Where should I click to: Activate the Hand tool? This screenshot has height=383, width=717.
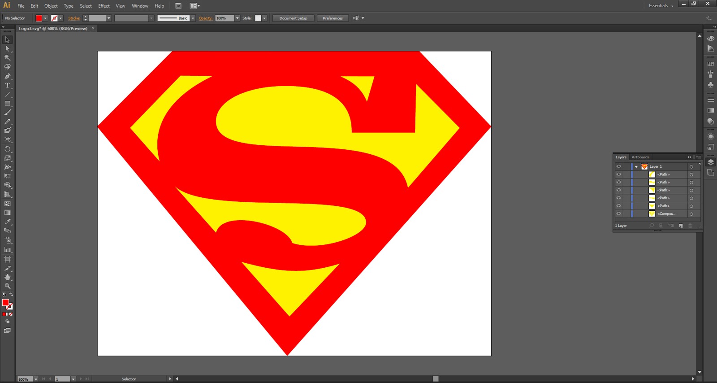7,277
